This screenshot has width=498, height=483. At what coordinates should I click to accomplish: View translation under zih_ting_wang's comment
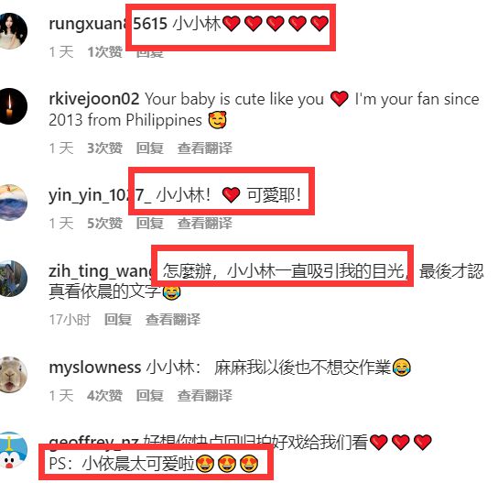[173, 319]
